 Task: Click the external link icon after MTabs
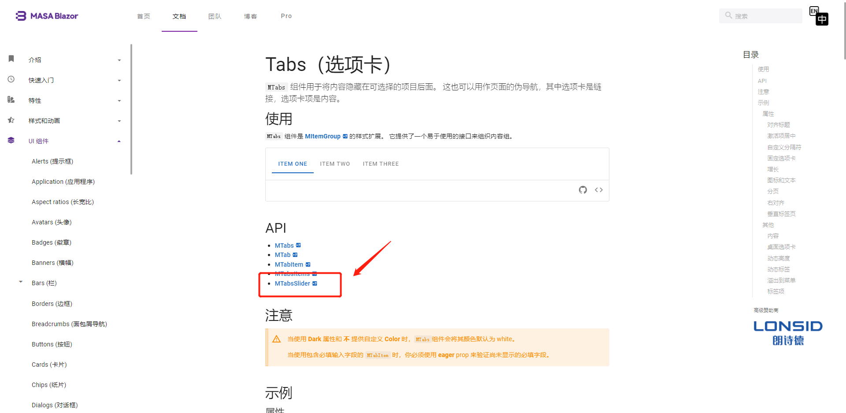click(298, 246)
